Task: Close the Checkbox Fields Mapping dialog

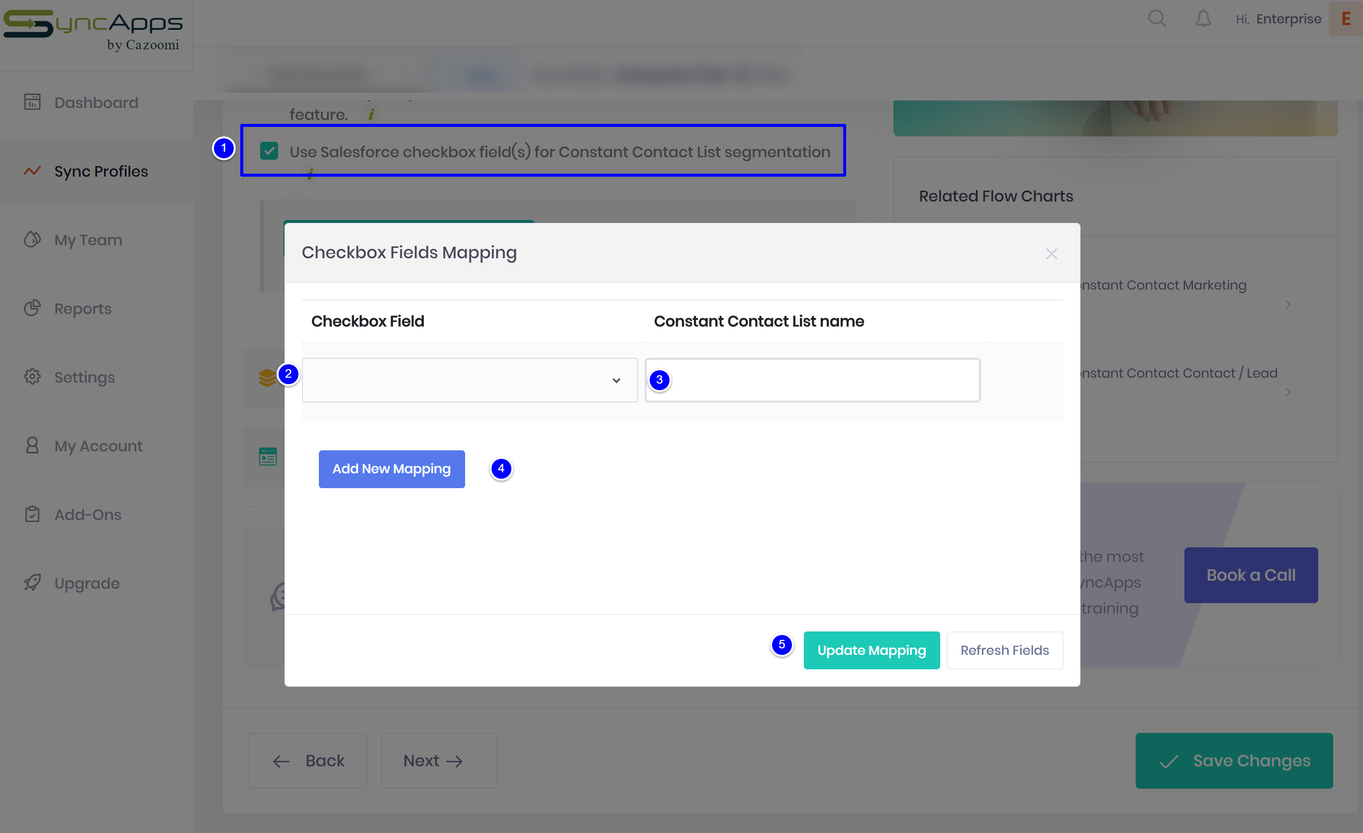Action: pos(1051,254)
